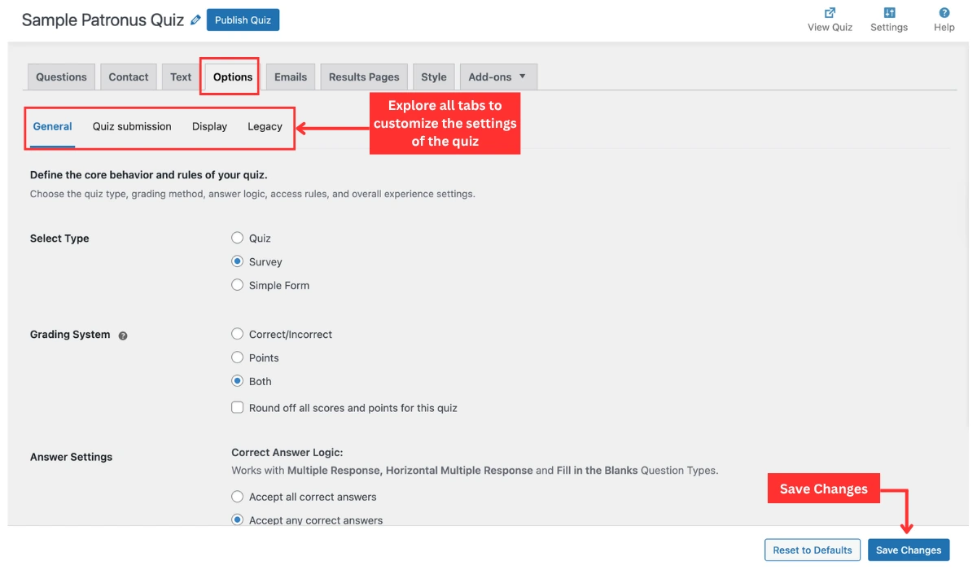This screenshot has width=977, height=570.
Task: Click Grading System help tooltip icon
Action: coord(123,335)
